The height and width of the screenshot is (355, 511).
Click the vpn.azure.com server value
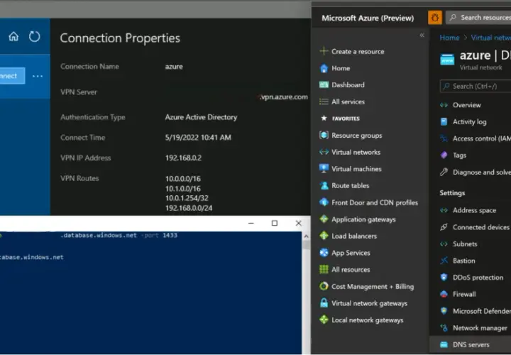coord(283,97)
